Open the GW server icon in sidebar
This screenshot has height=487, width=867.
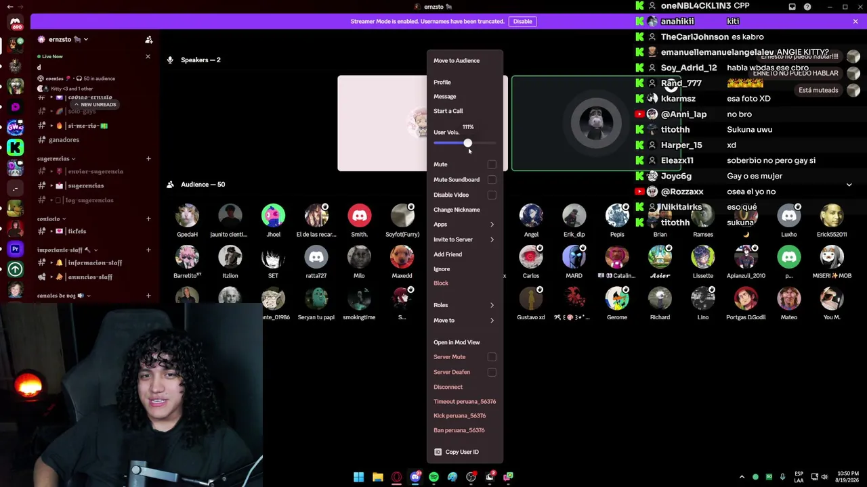tap(15, 126)
